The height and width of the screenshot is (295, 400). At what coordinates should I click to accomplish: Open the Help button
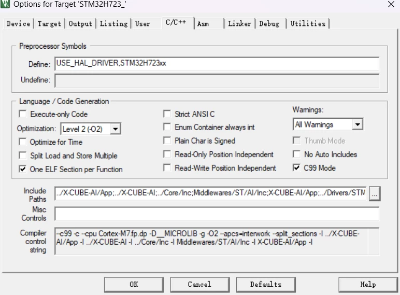pyautogui.click(x=368, y=285)
